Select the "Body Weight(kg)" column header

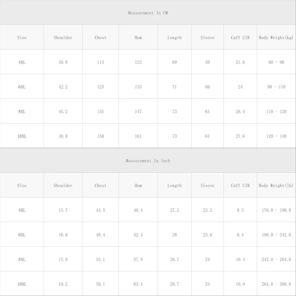[x=276, y=37]
